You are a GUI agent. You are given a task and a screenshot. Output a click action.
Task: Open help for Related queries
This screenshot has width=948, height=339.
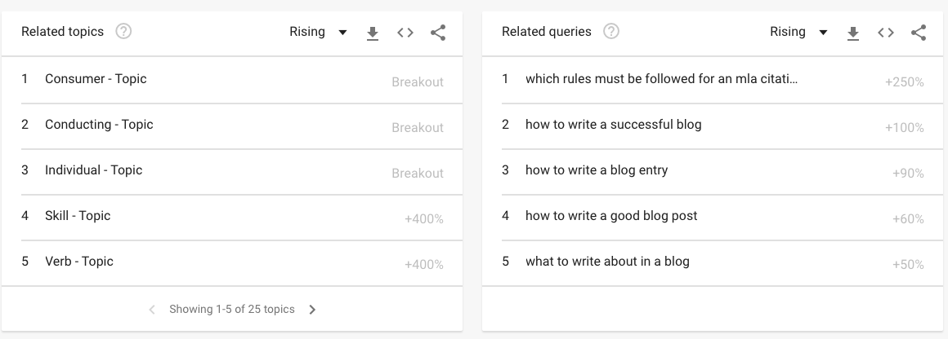tap(610, 32)
